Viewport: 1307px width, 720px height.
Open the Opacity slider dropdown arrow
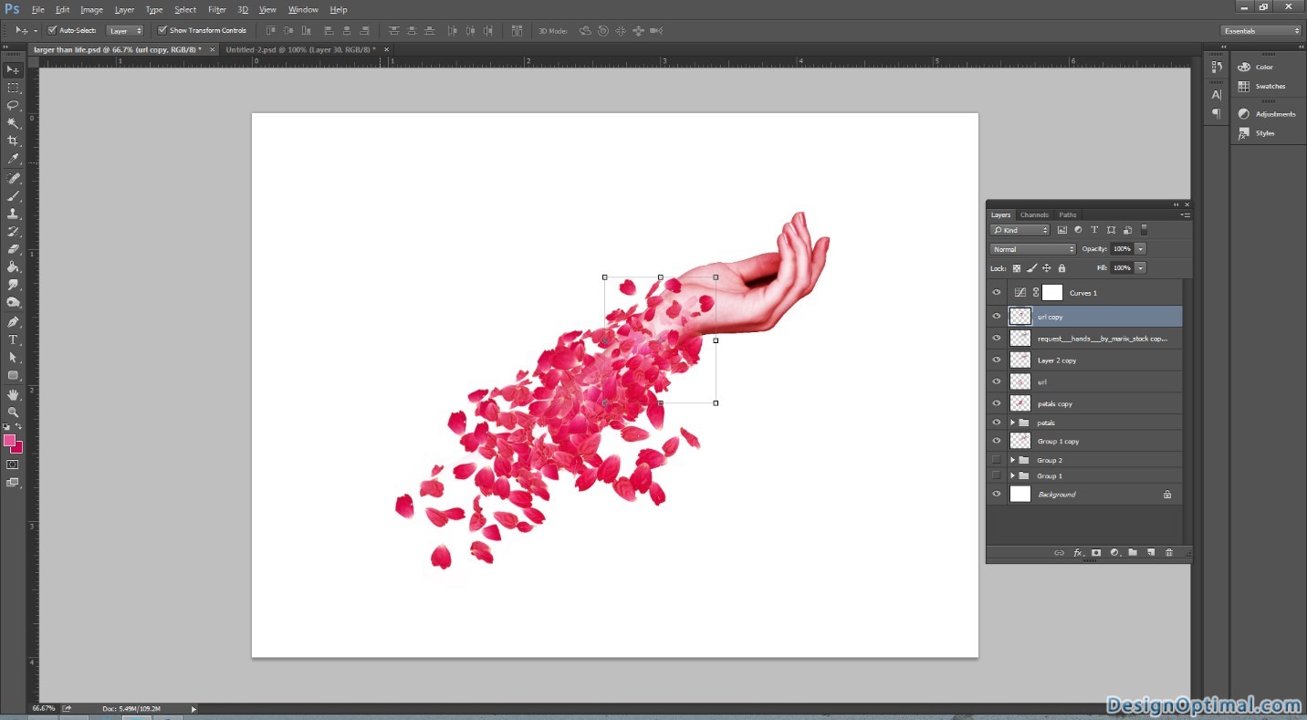tap(1141, 249)
